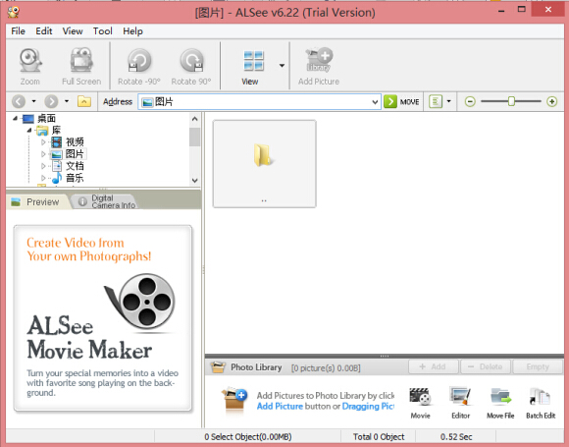Click '[0 picture(s) 0.00B]' library count text
This screenshot has width=569, height=447.
coord(326,368)
